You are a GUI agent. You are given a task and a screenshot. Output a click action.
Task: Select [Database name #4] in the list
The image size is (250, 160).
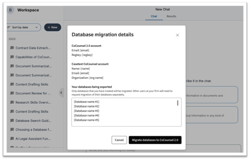pos(87,115)
